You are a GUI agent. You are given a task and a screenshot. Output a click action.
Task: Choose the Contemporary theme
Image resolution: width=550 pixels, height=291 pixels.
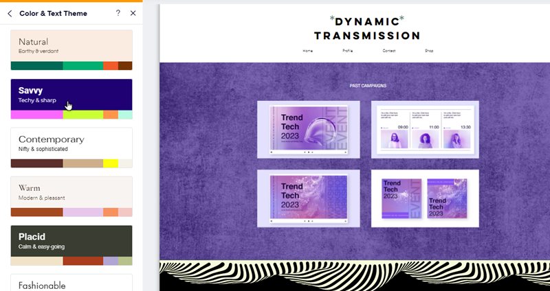[x=71, y=143]
